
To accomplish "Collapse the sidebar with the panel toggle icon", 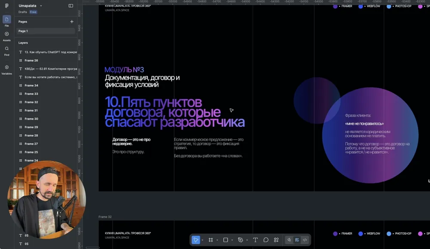I will (71, 6).
